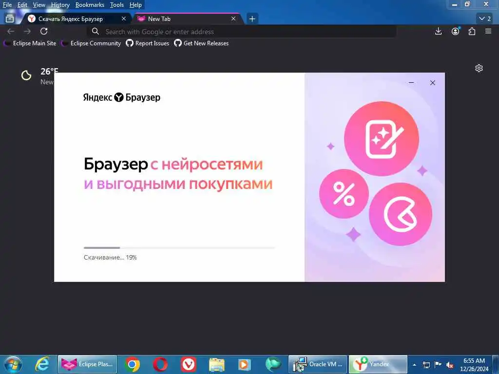This screenshot has width=499, height=374.
Task: Switch to Oracle VM taskbar window
Action: click(x=318, y=364)
